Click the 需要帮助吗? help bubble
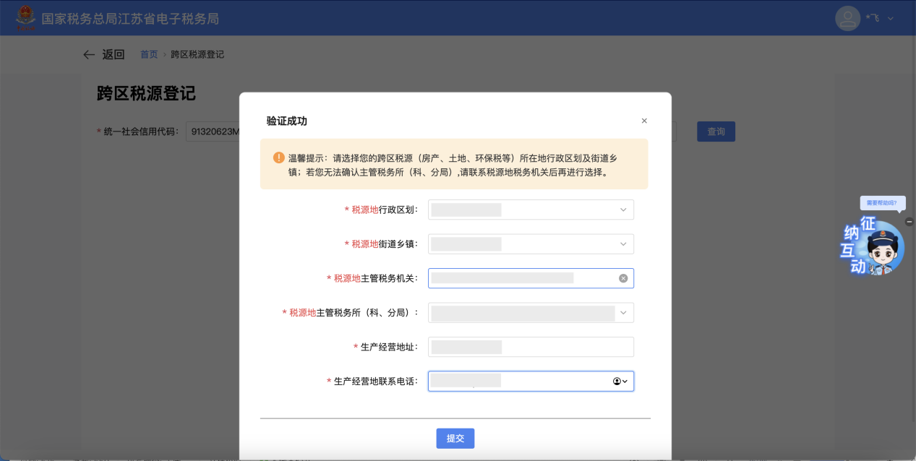Screen dimensions: 916x461 tap(881, 203)
